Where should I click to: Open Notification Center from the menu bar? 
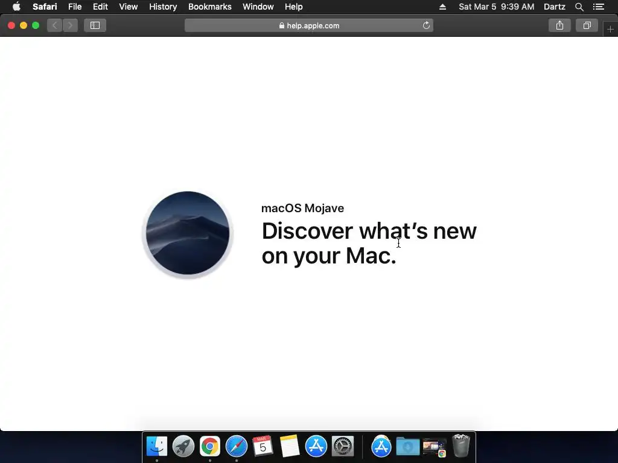coord(598,7)
